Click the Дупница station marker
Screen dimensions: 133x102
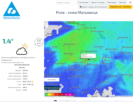(71, 55)
